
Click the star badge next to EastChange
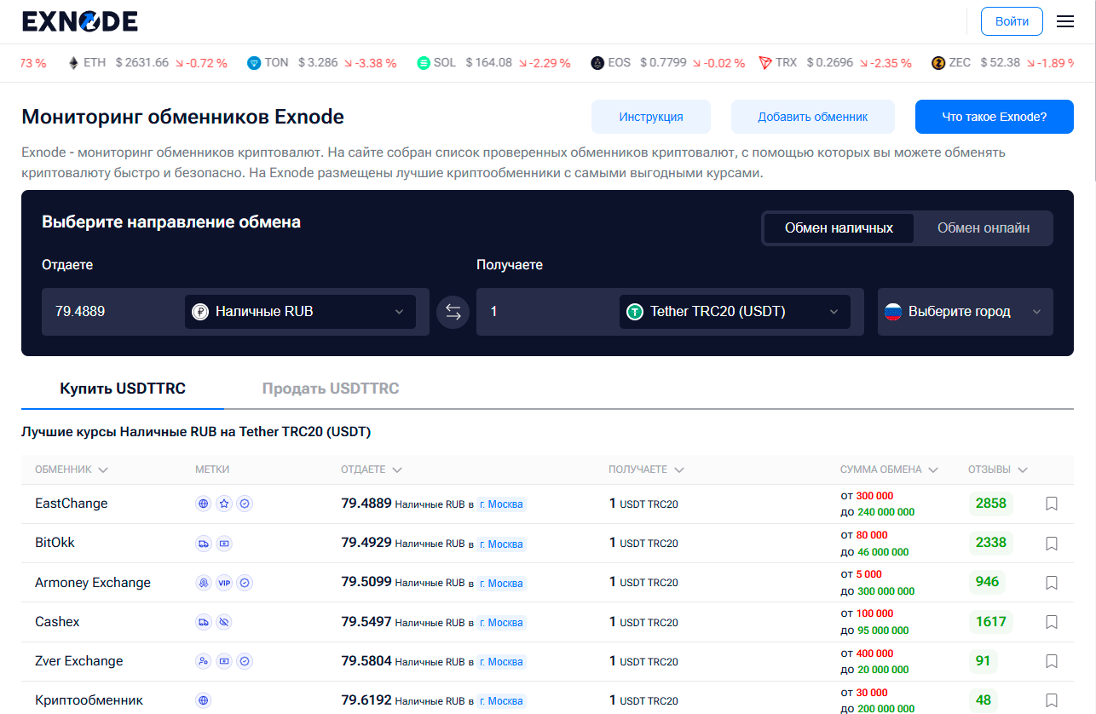tap(224, 504)
